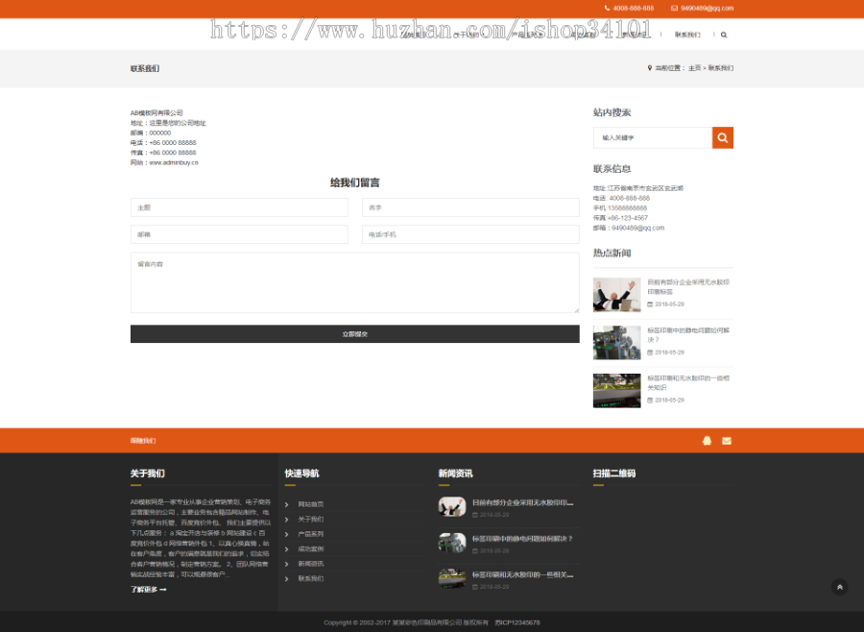Expand the 成功案例 item in 快速导航
Viewport: 864px width, 632px height.
click(x=311, y=549)
